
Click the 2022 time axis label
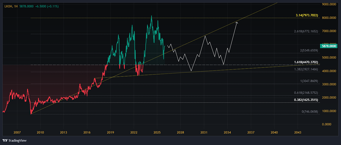click(134, 132)
